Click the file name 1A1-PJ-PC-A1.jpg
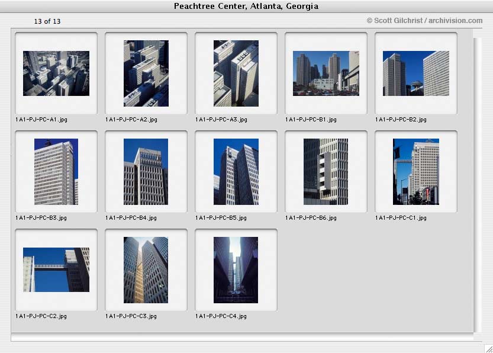The width and height of the screenshot is (493, 353). click(41, 120)
